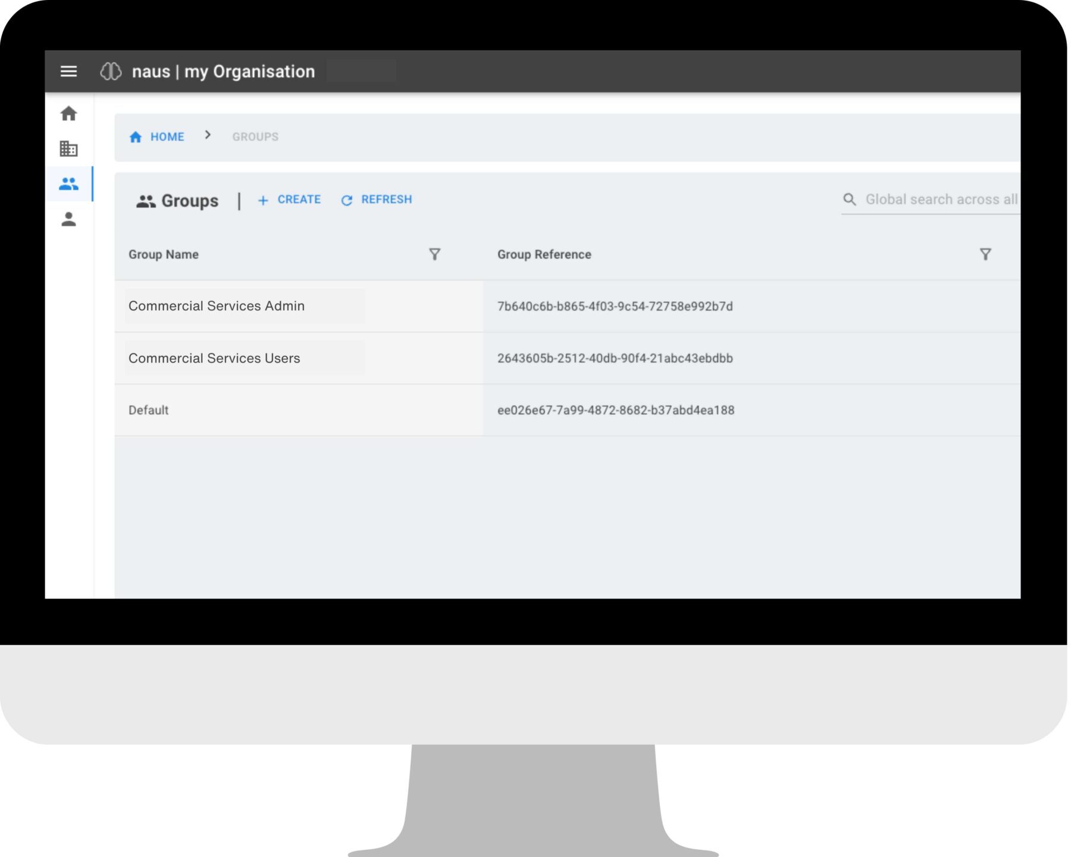The width and height of the screenshot is (1071, 857).
Task: Expand the breadcrumb chevron separator
Action: click(x=208, y=136)
